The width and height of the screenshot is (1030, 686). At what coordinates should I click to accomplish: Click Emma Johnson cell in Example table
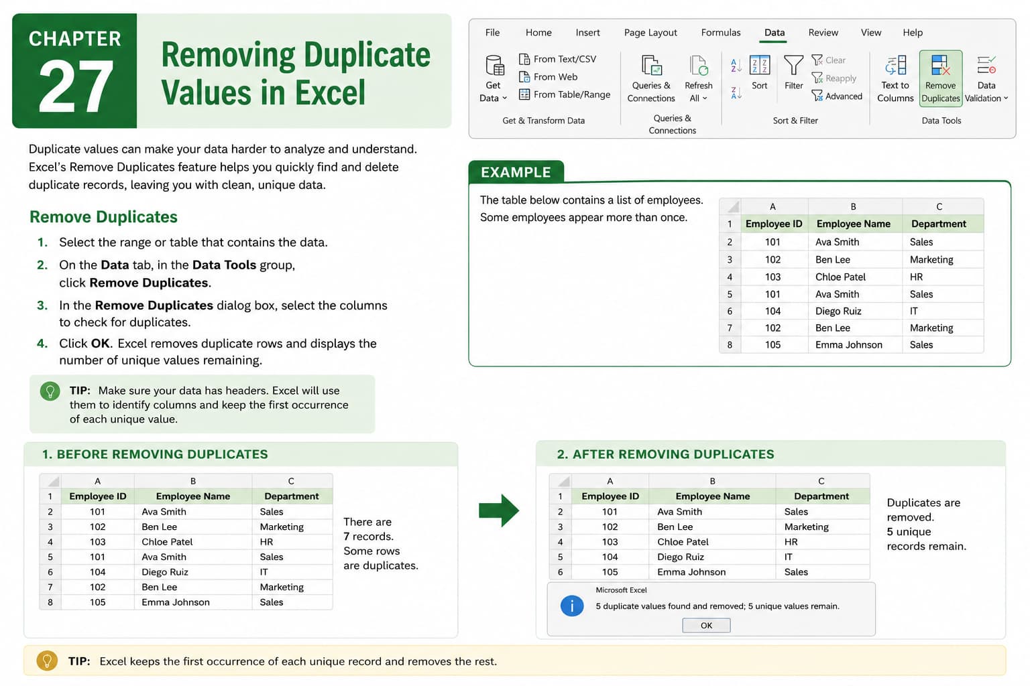point(855,345)
